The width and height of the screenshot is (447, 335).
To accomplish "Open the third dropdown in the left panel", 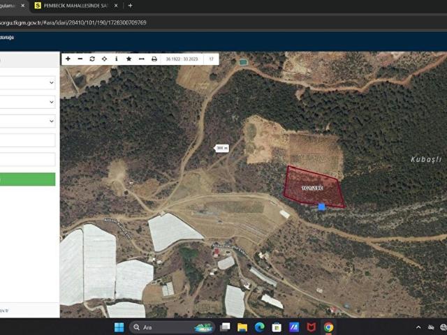I will tap(28, 121).
